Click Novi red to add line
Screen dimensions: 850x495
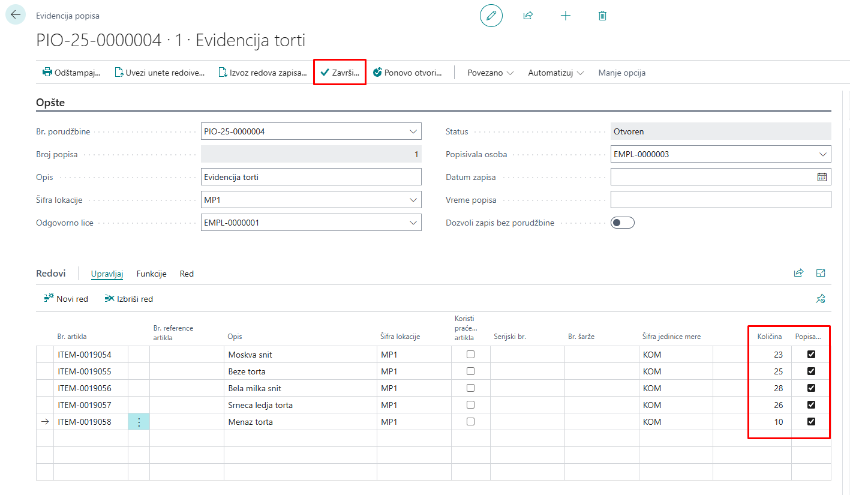click(66, 299)
